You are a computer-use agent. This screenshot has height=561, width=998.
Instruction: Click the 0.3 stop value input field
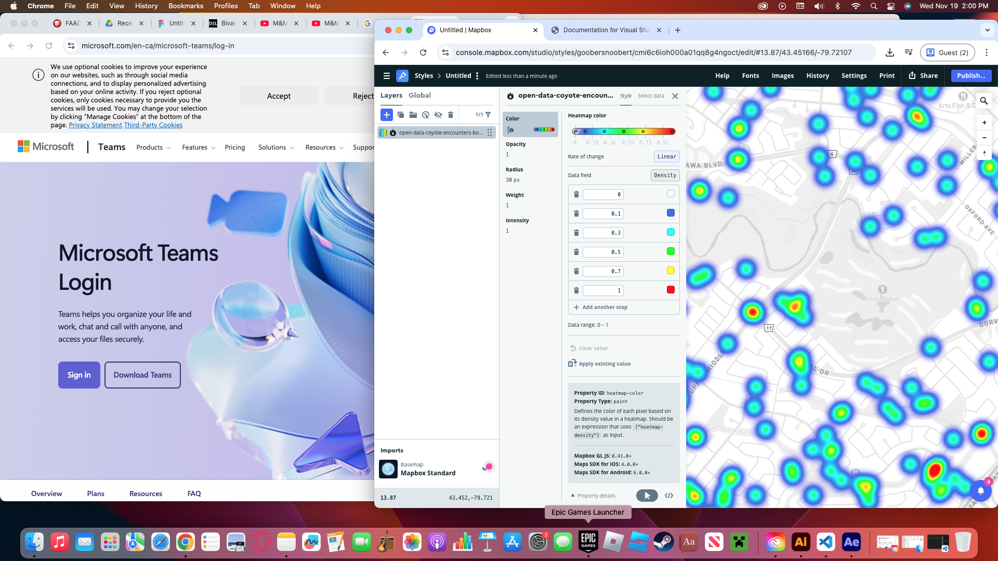point(603,233)
